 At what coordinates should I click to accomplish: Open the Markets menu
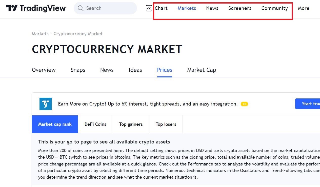[187, 8]
